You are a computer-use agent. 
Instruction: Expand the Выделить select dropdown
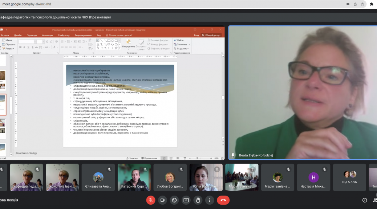[181, 49]
